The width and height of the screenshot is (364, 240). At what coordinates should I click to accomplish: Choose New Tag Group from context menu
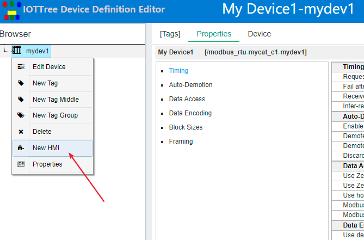point(52,115)
